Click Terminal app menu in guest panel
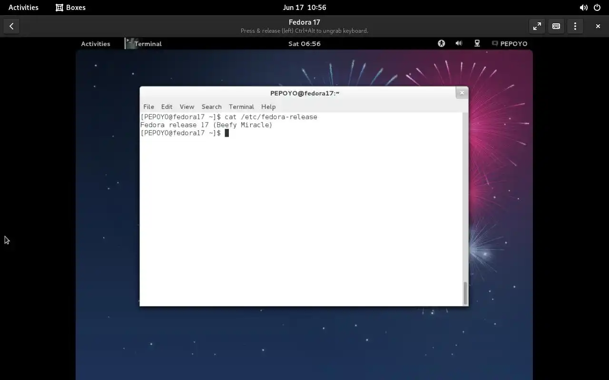This screenshot has width=609, height=380. 144,44
